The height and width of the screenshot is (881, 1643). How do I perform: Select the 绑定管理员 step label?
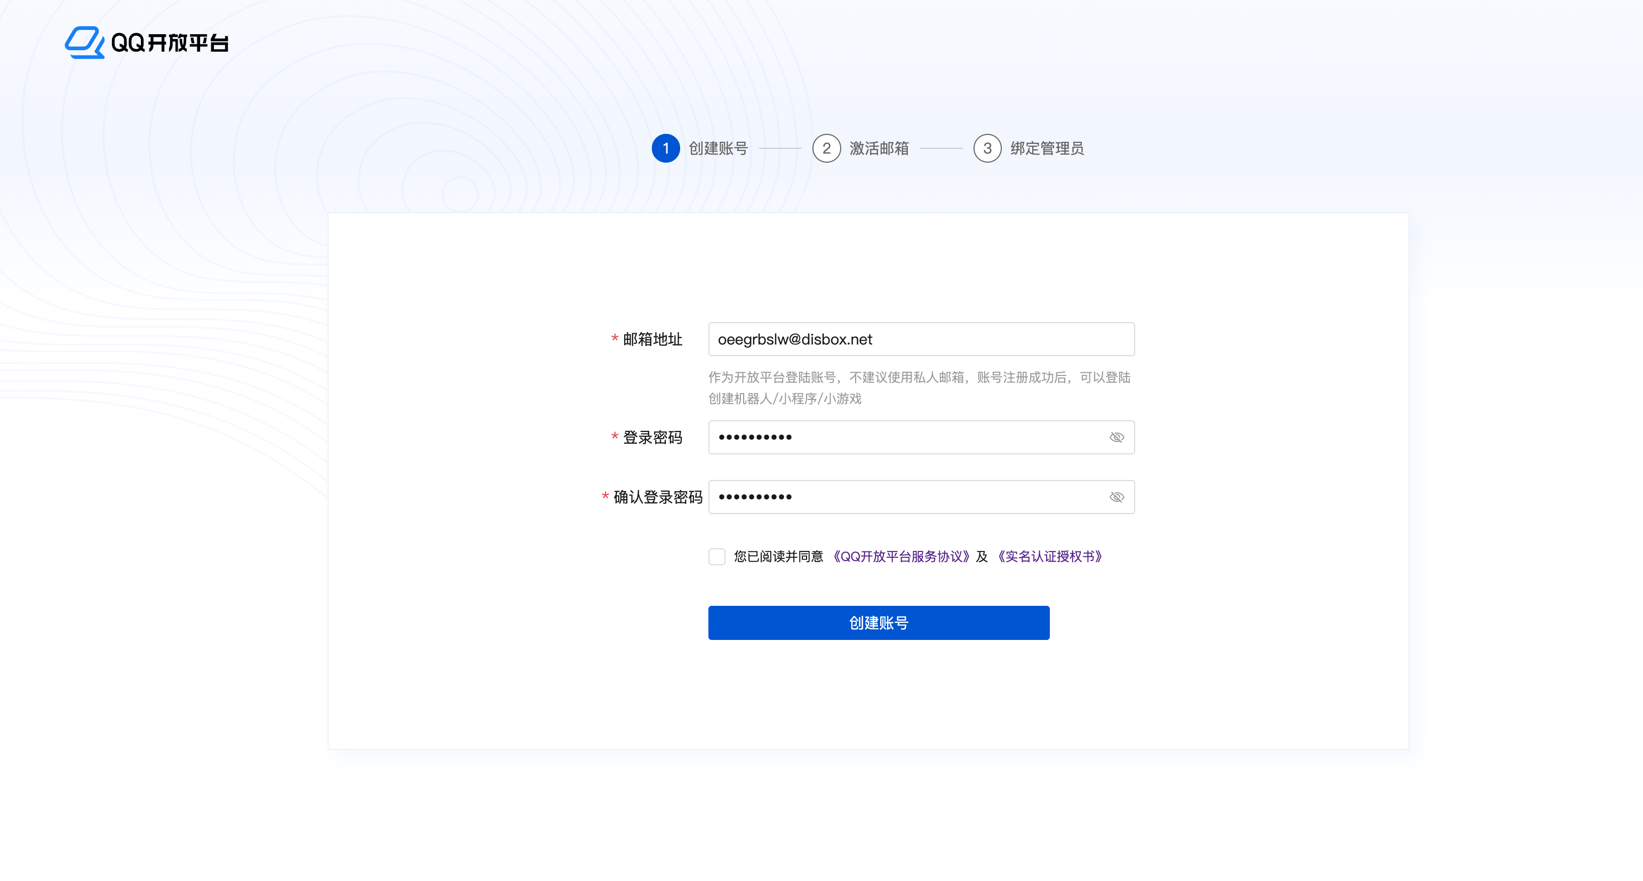[x=1047, y=149]
